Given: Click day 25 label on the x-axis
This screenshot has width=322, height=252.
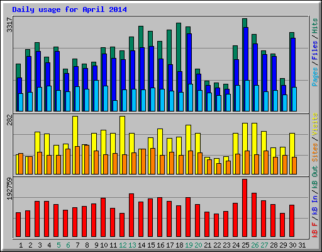Looking at the screenshot, I should click(245, 245).
